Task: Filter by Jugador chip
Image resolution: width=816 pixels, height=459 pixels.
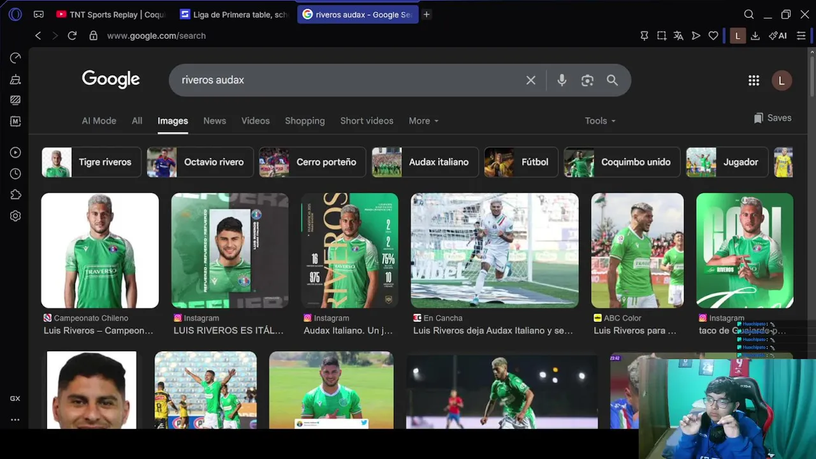Action: pos(727,162)
